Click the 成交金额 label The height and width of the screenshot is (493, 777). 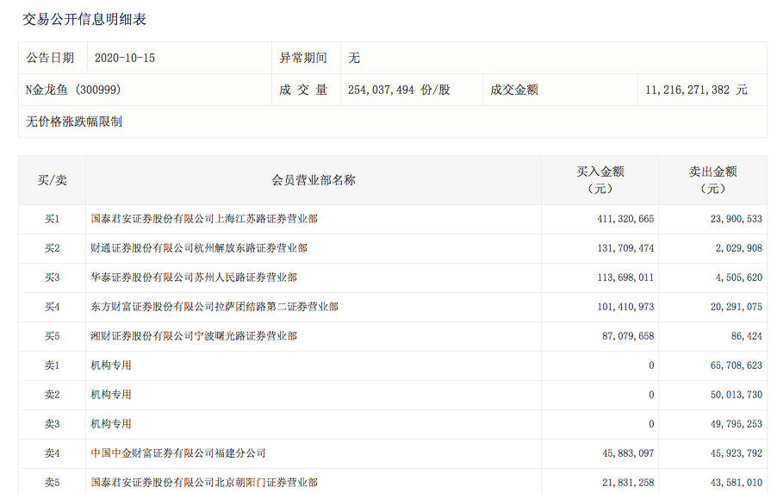tap(514, 90)
